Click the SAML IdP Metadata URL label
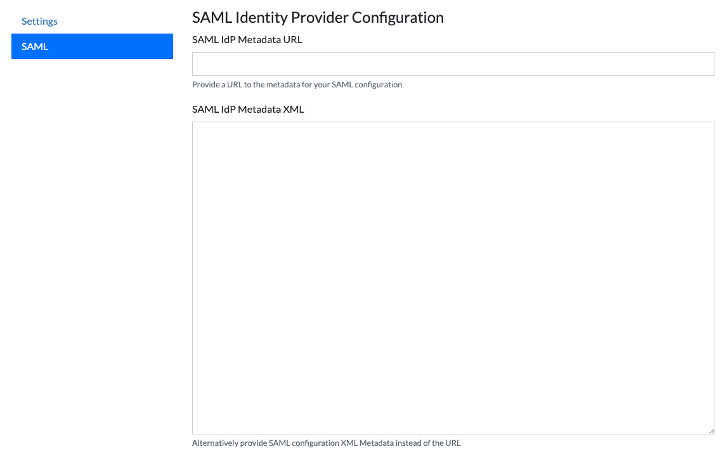The height and width of the screenshot is (456, 726). pyautogui.click(x=247, y=39)
